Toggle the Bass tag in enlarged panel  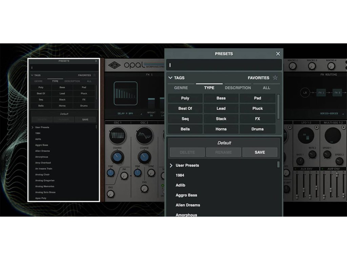click(x=221, y=98)
